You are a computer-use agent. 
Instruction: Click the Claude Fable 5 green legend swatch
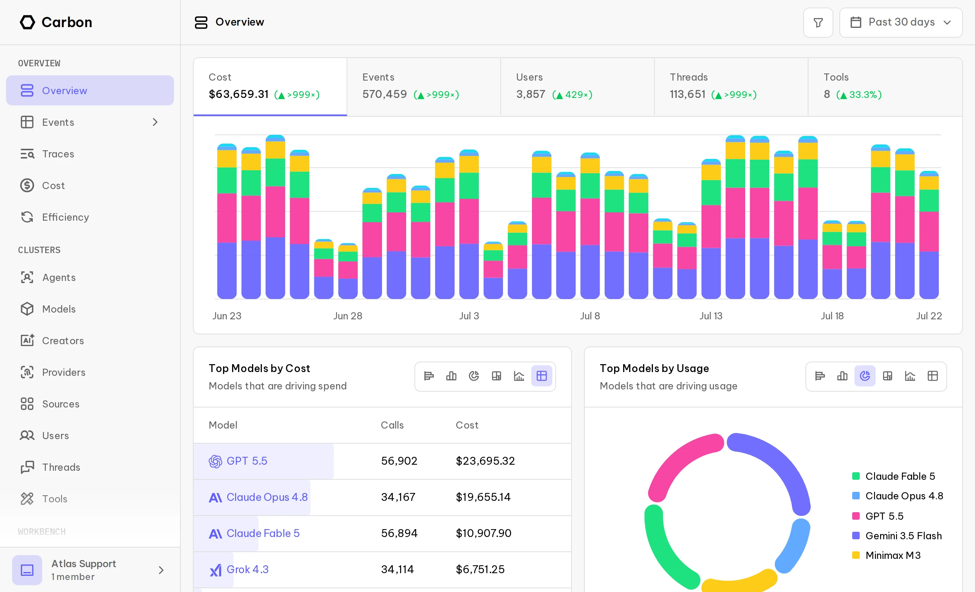856,476
